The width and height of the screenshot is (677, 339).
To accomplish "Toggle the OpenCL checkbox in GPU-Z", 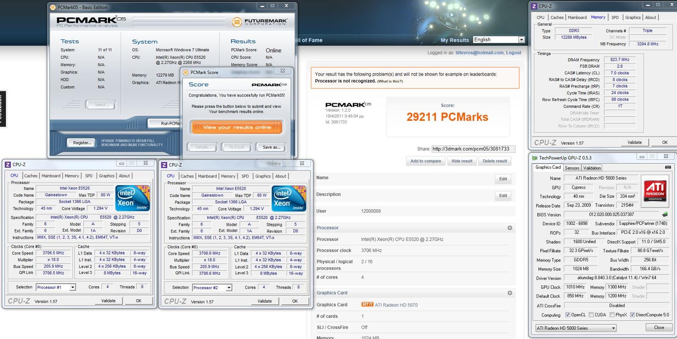I will click(568, 315).
